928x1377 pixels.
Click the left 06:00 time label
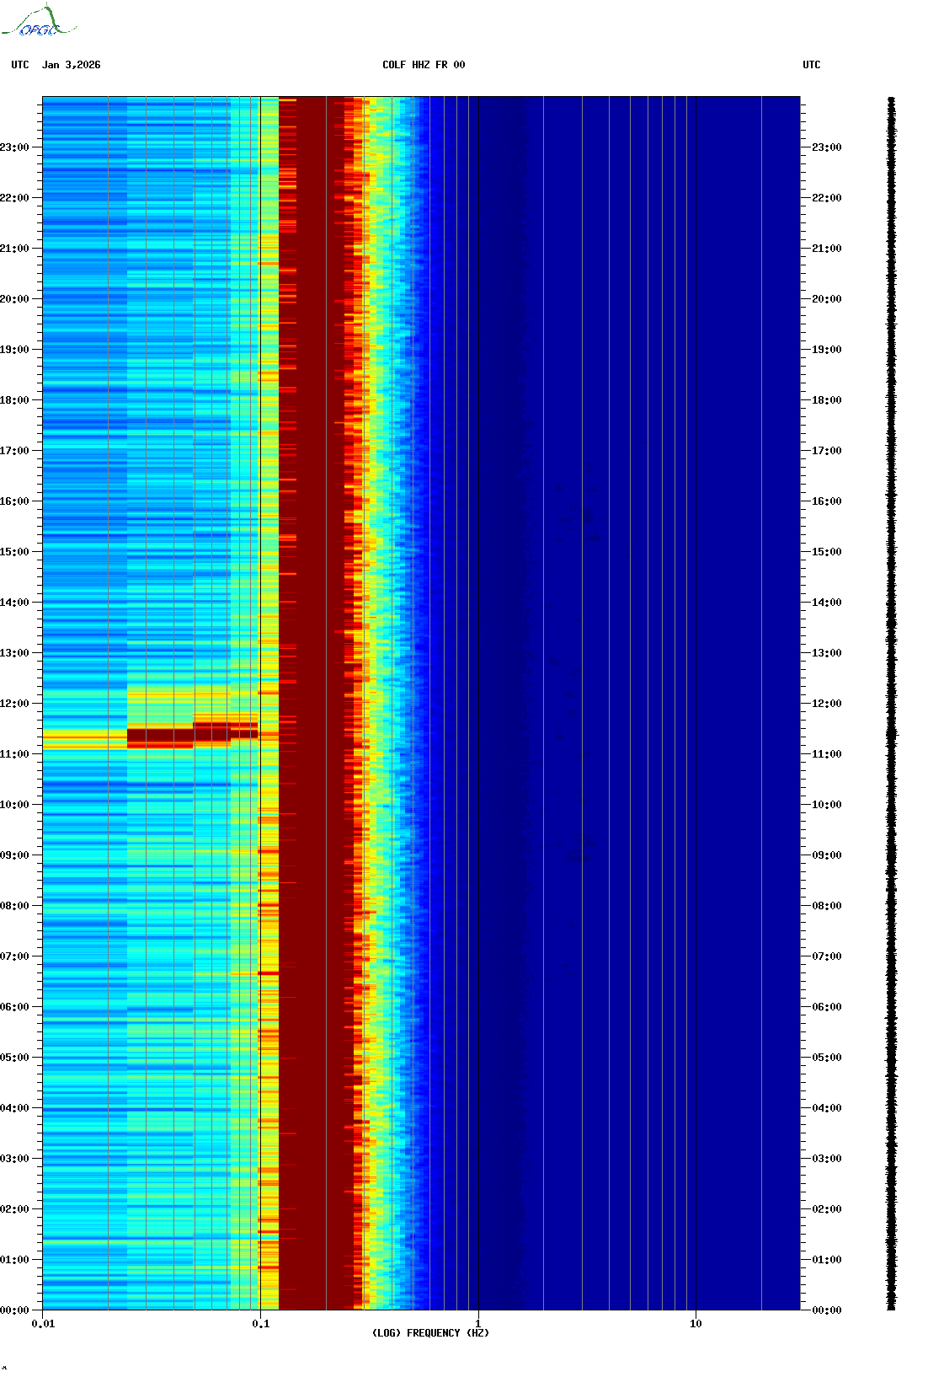[x=14, y=1007]
